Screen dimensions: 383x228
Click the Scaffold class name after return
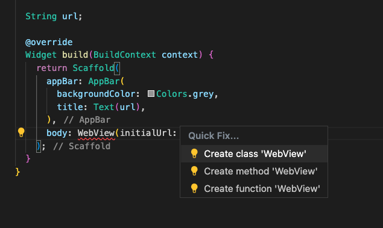pos(93,68)
